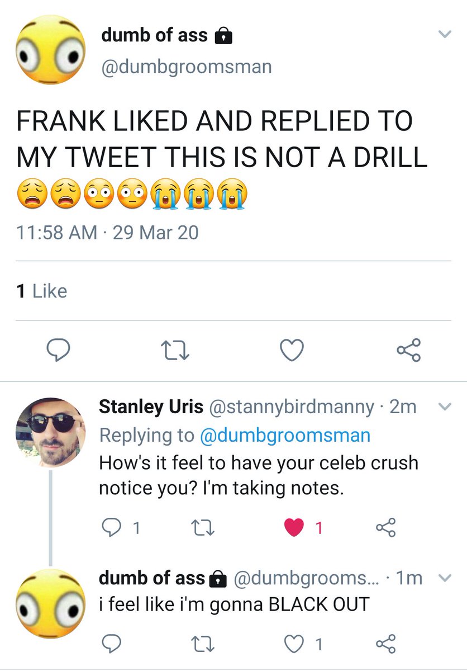
Task: View who liked via '1 Like'
Action: pos(42,291)
